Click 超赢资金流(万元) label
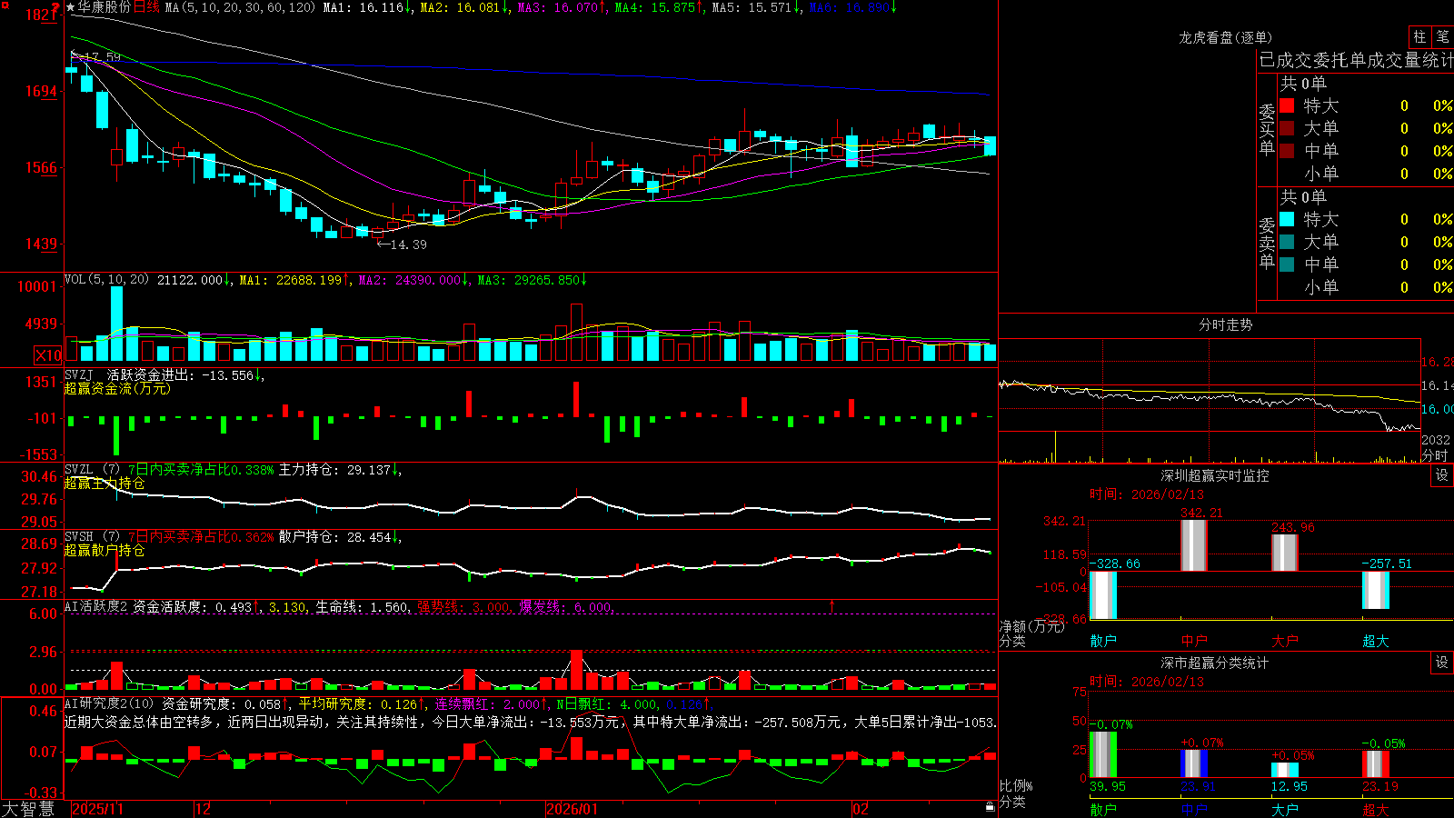 [x=117, y=388]
